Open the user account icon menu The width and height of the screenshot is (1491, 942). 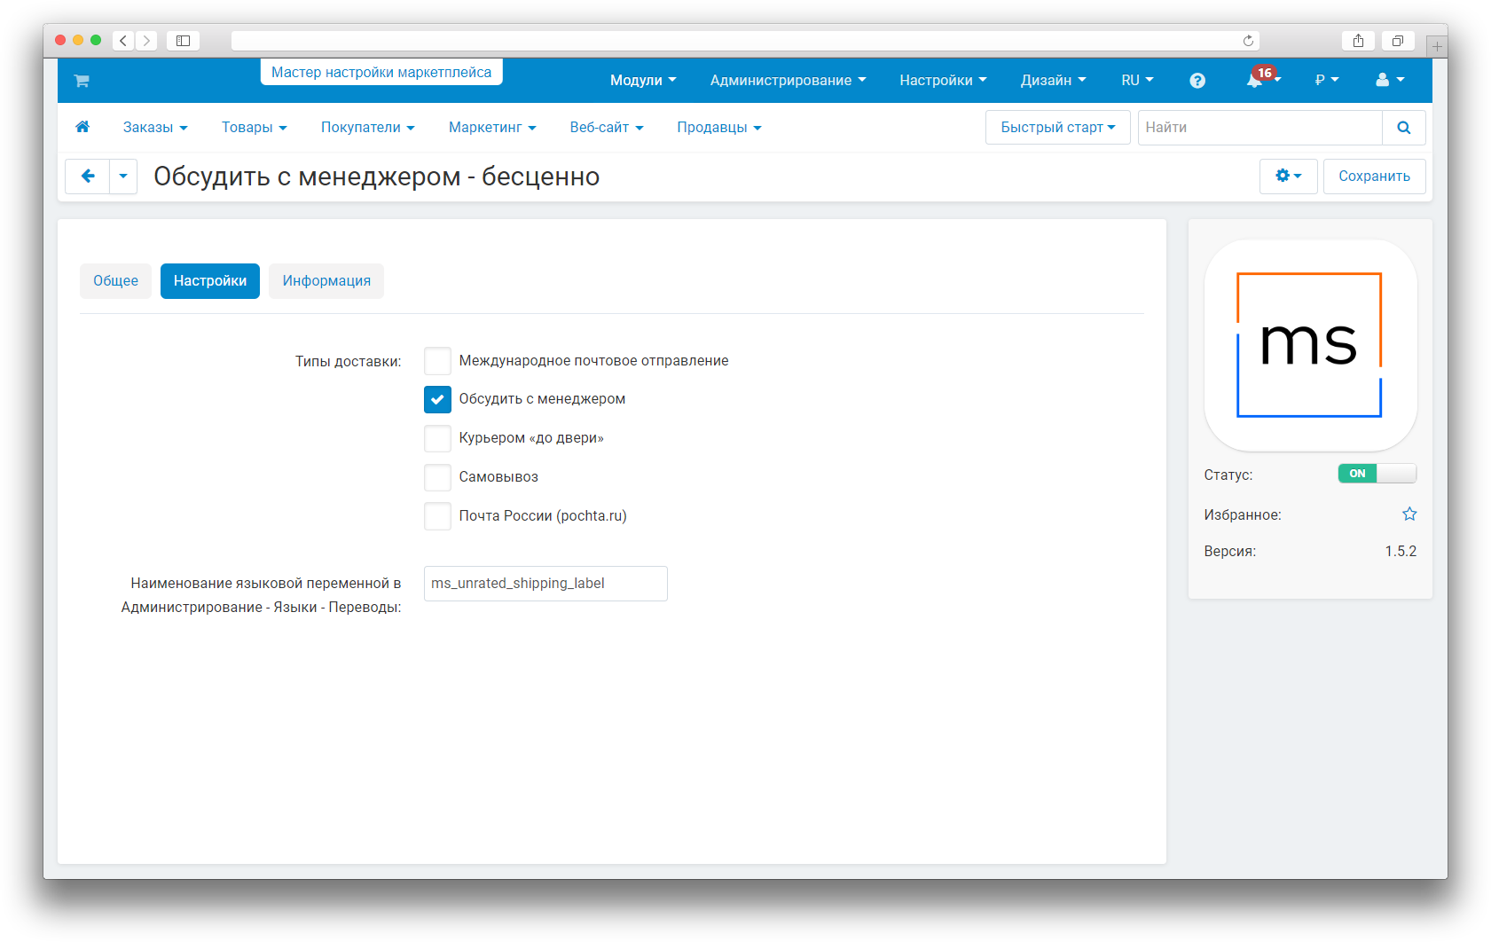click(1389, 80)
